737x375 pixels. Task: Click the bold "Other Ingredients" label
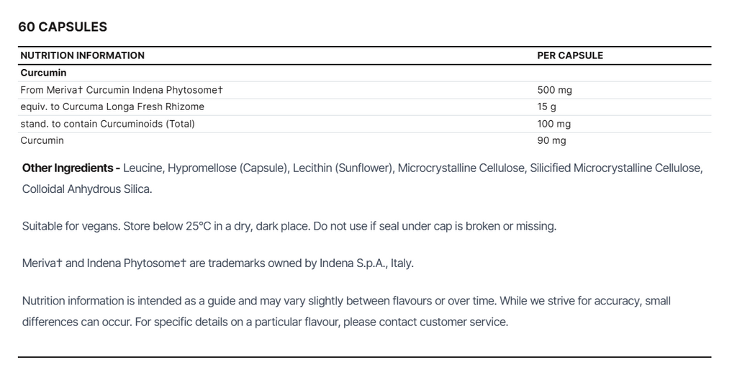68,168
